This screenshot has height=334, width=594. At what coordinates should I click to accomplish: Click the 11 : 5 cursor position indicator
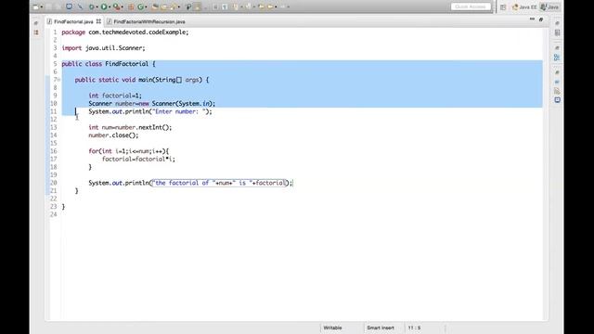click(415, 328)
